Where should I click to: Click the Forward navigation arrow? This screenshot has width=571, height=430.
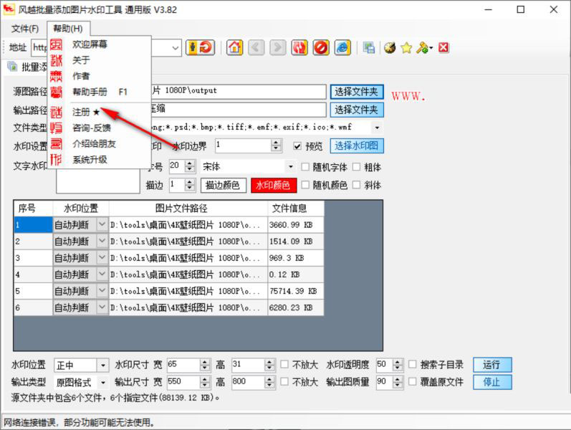[277, 48]
